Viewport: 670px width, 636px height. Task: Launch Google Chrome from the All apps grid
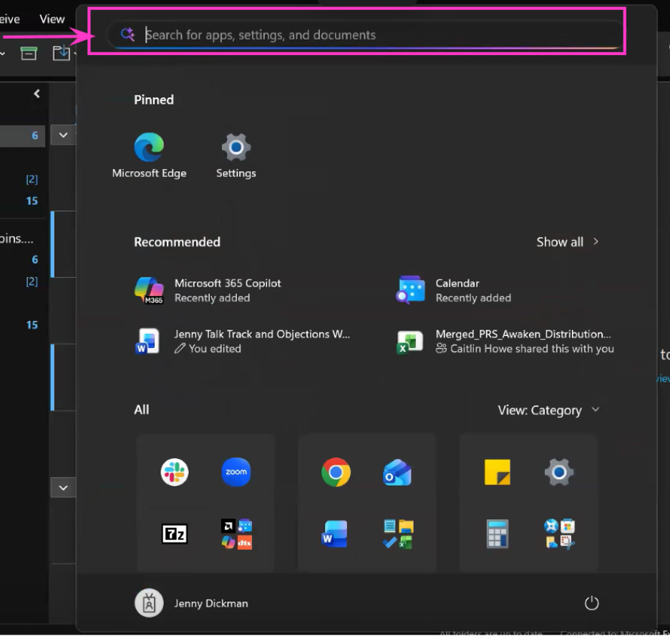click(x=336, y=472)
